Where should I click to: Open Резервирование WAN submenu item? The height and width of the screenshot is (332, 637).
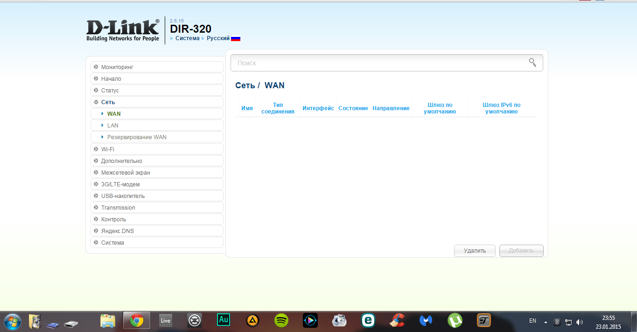tap(157, 137)
